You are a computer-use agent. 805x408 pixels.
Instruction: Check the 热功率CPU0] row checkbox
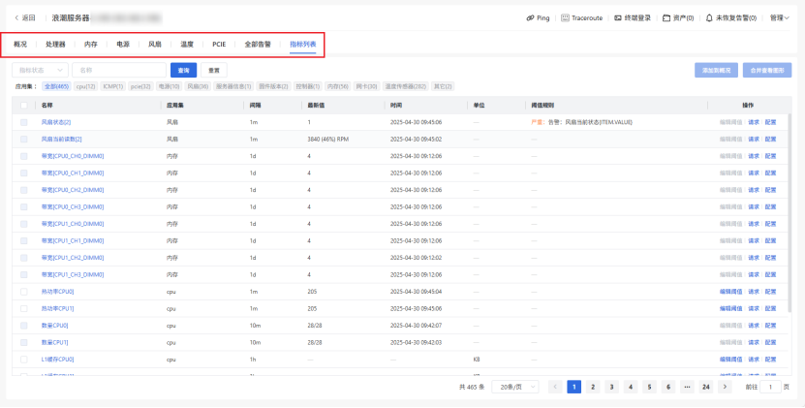23,292
